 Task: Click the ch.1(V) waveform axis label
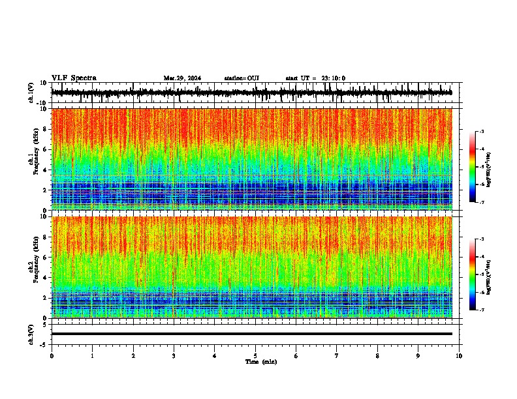31,93
